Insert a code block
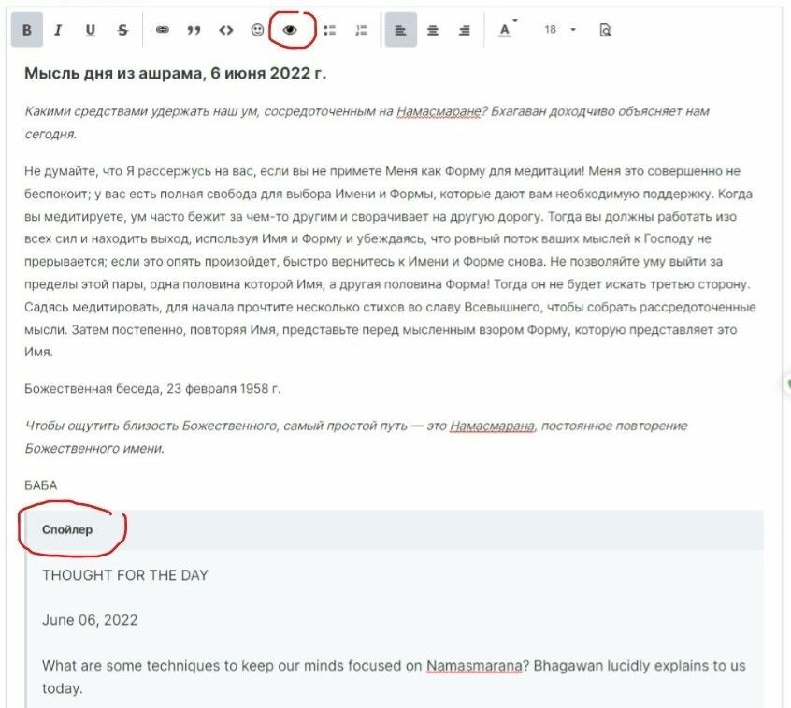Image resolution: width=791 pixels, height=708 pixels. pos(225,30)
